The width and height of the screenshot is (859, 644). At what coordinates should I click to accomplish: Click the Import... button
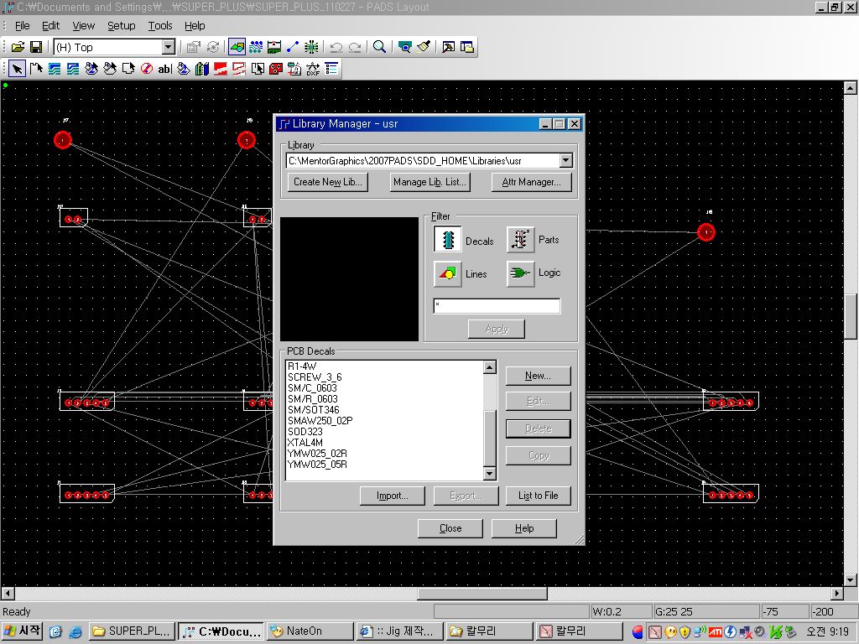[393, 496]
